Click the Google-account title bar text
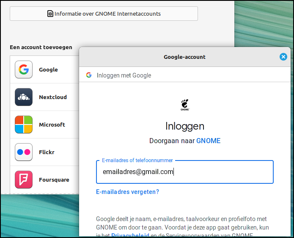 click(184, 57)
